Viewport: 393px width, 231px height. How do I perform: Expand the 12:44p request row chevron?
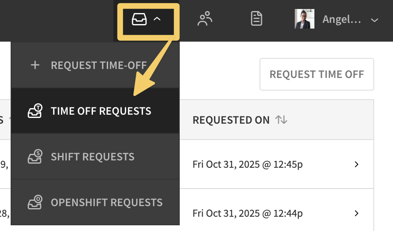click(357, 213)
